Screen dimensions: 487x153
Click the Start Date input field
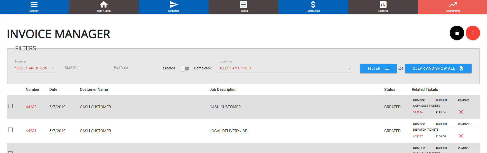pos(85,68)
